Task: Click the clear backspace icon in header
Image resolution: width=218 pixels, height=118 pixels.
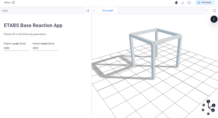Action: [x=189, y=3]
